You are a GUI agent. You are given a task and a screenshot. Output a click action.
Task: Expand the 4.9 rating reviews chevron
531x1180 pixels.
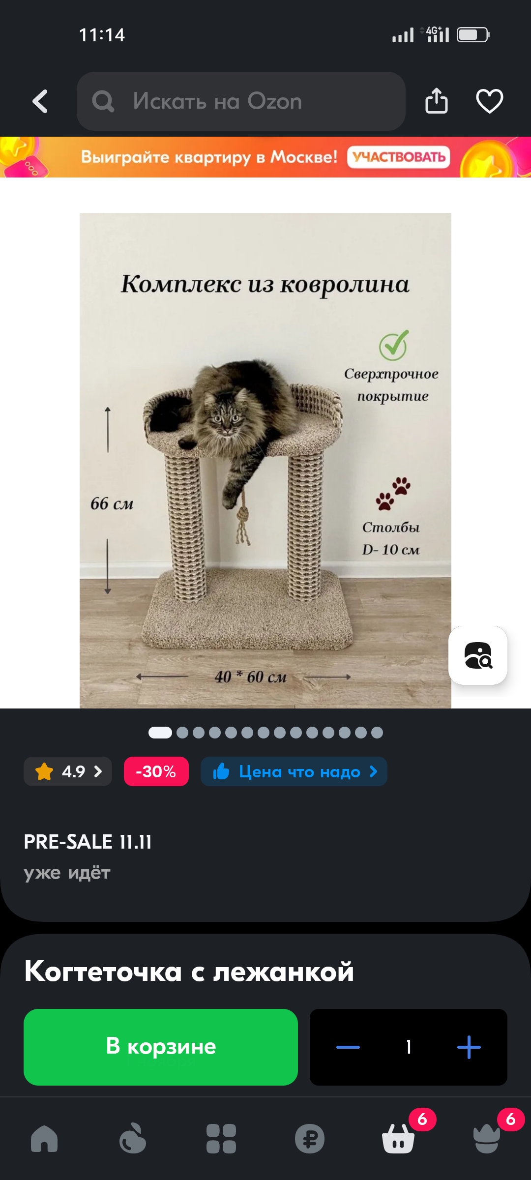(x=98, y=771)
